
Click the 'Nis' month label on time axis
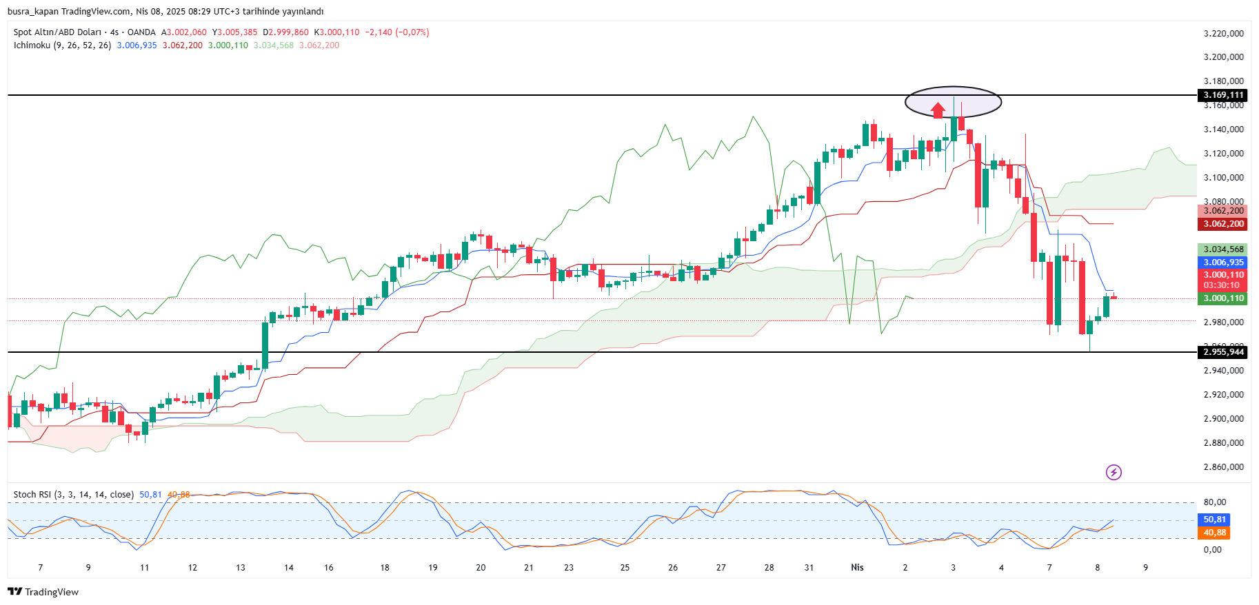click(x=857, y=568)
